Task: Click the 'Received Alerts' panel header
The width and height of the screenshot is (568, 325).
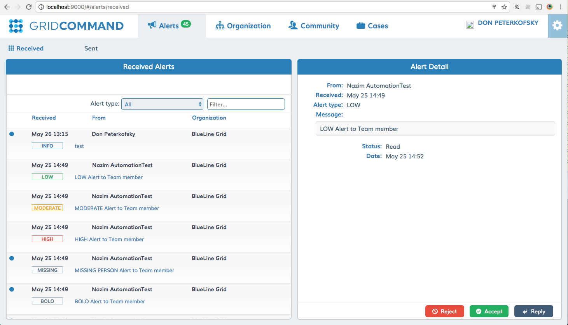Action: coord(149,67)
